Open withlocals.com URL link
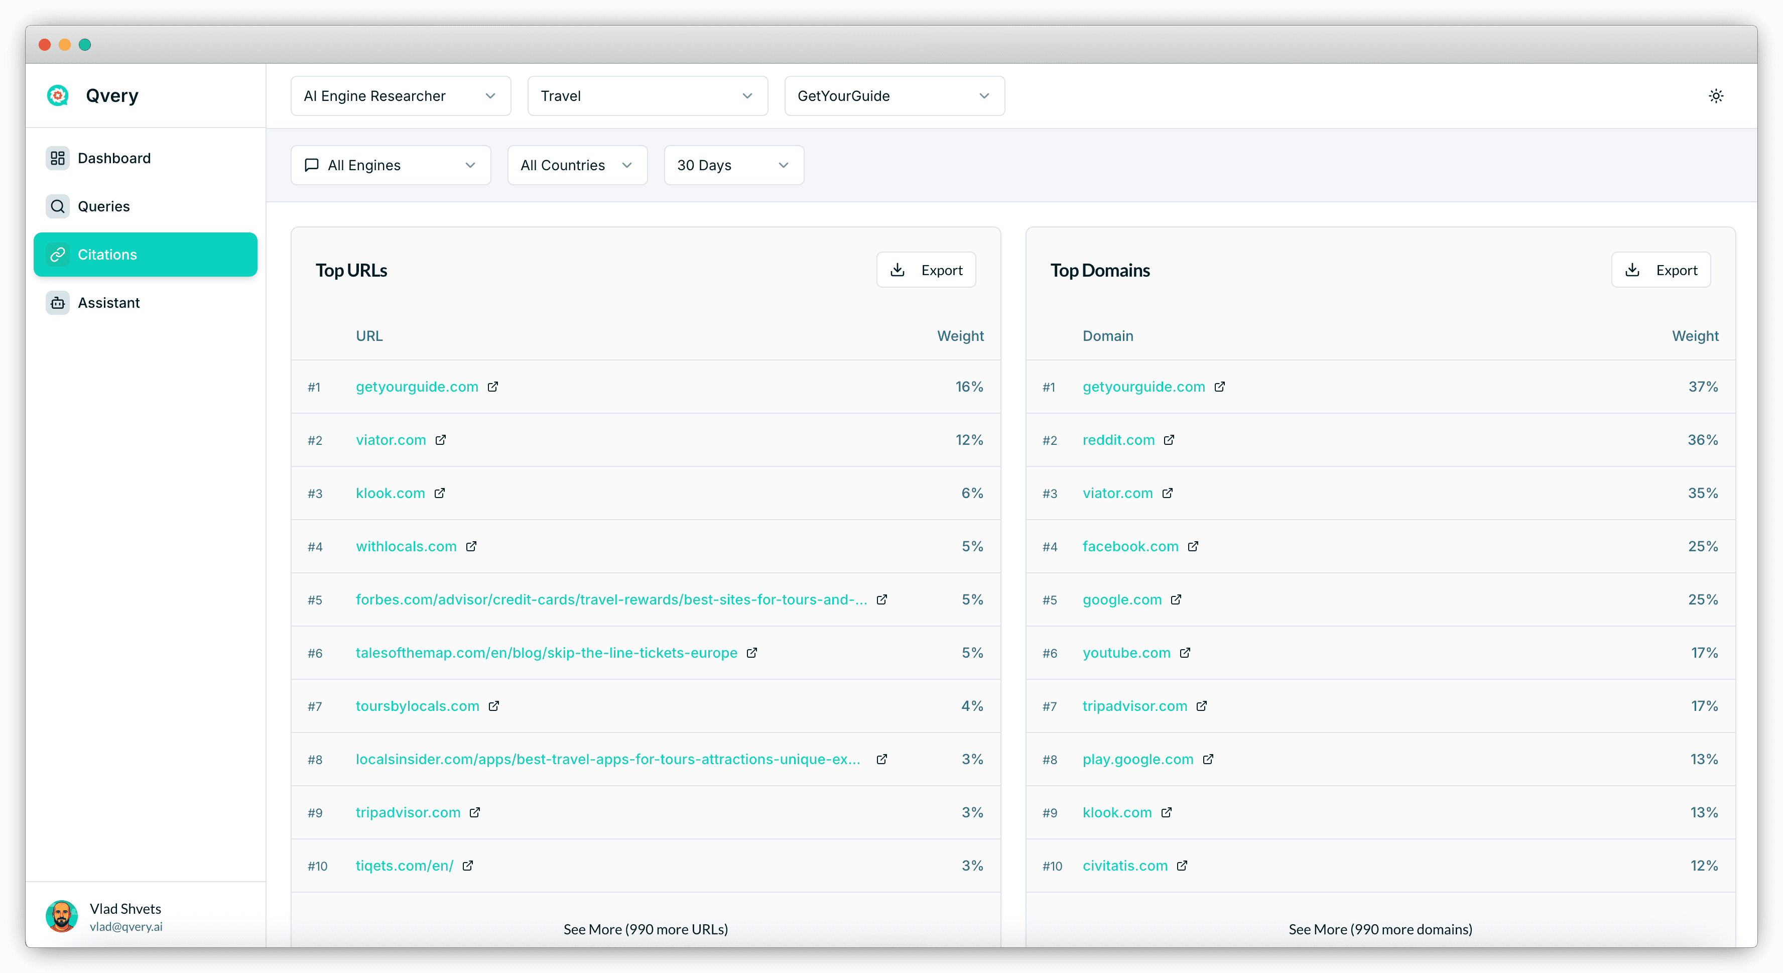Image resolution: width=1783 pixels, height=973 pixels. (406, 546)
